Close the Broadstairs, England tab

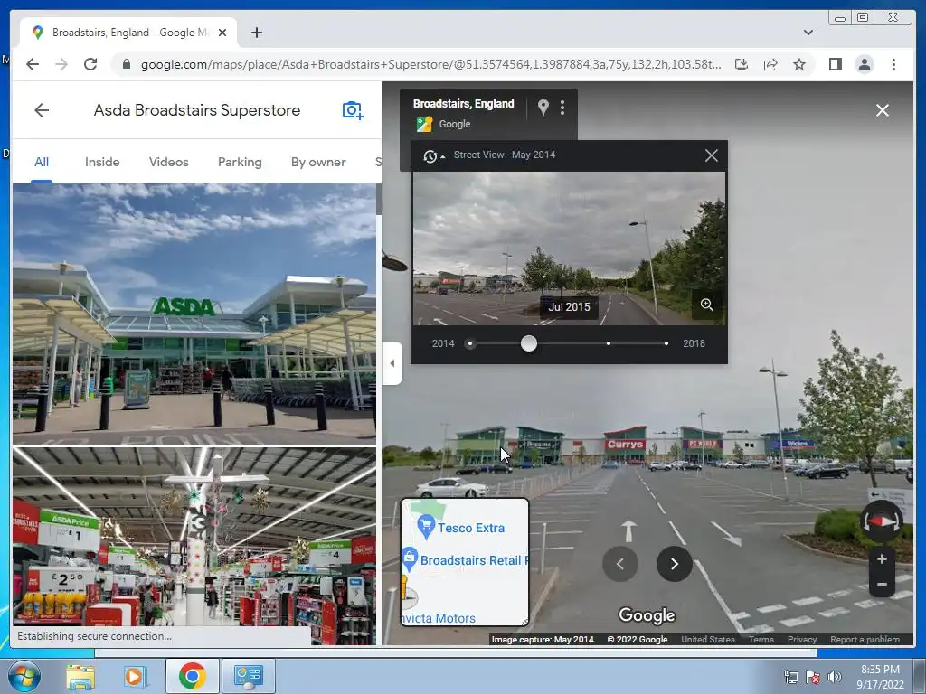tap(222, 33)
